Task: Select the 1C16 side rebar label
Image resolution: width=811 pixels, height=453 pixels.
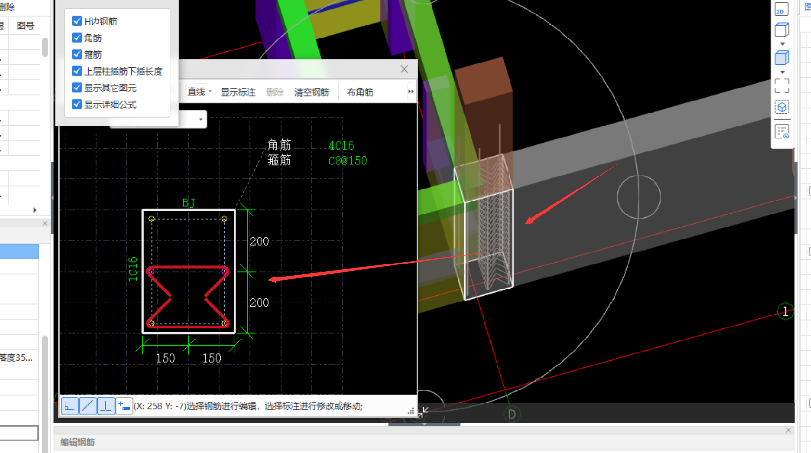Action: pyautogui.click(x=133, y=269)
